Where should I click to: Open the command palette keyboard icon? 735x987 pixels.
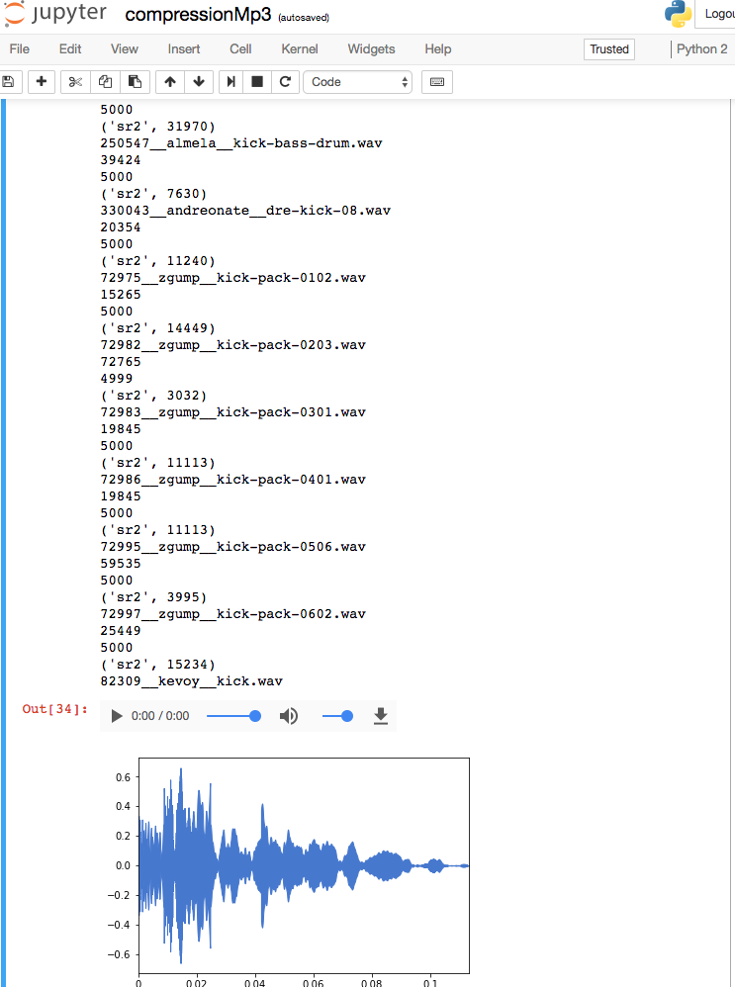437,82
